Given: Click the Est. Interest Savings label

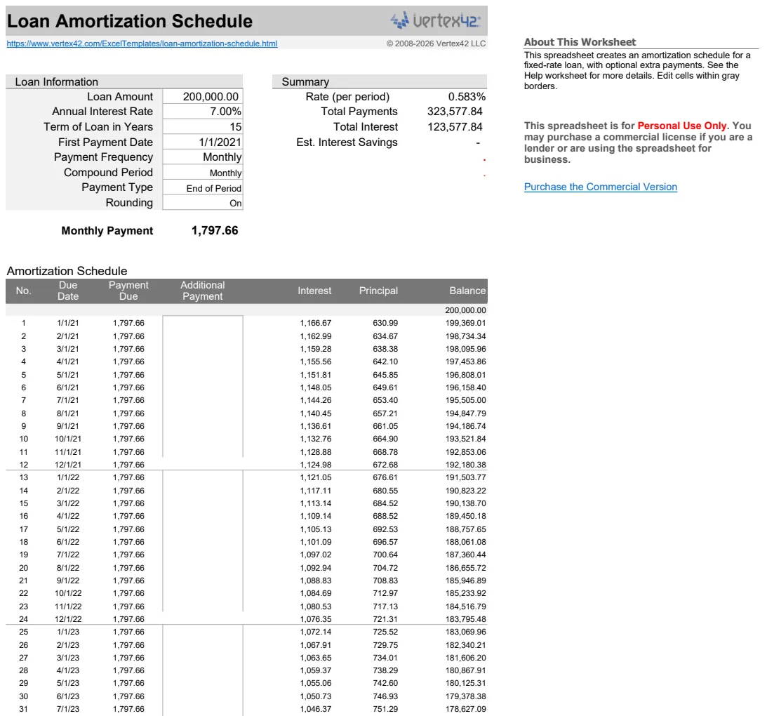Looking at the screenshot, I should click(347, 142).
